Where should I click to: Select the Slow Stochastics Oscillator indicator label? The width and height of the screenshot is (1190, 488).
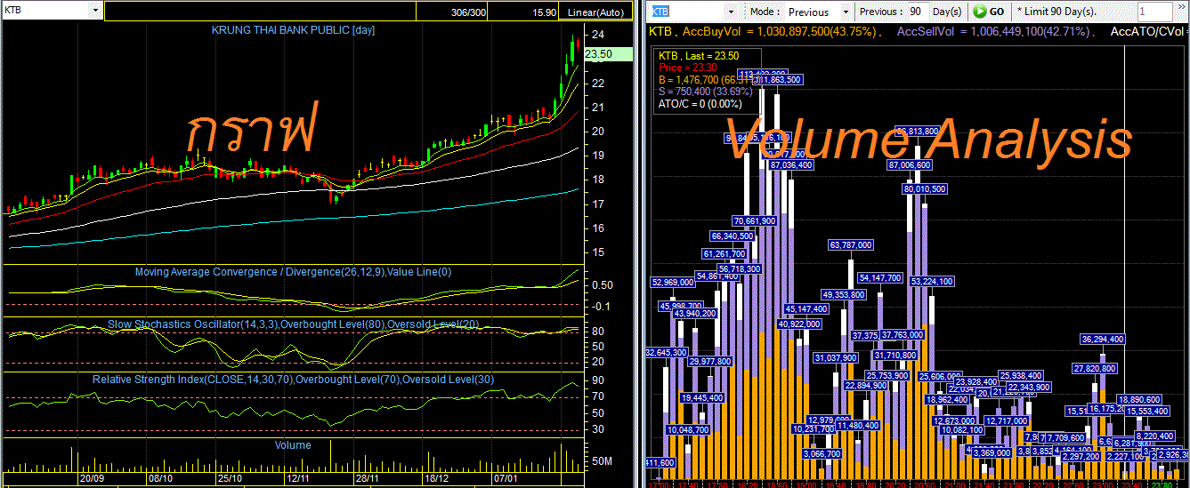(x=293, y=324)
